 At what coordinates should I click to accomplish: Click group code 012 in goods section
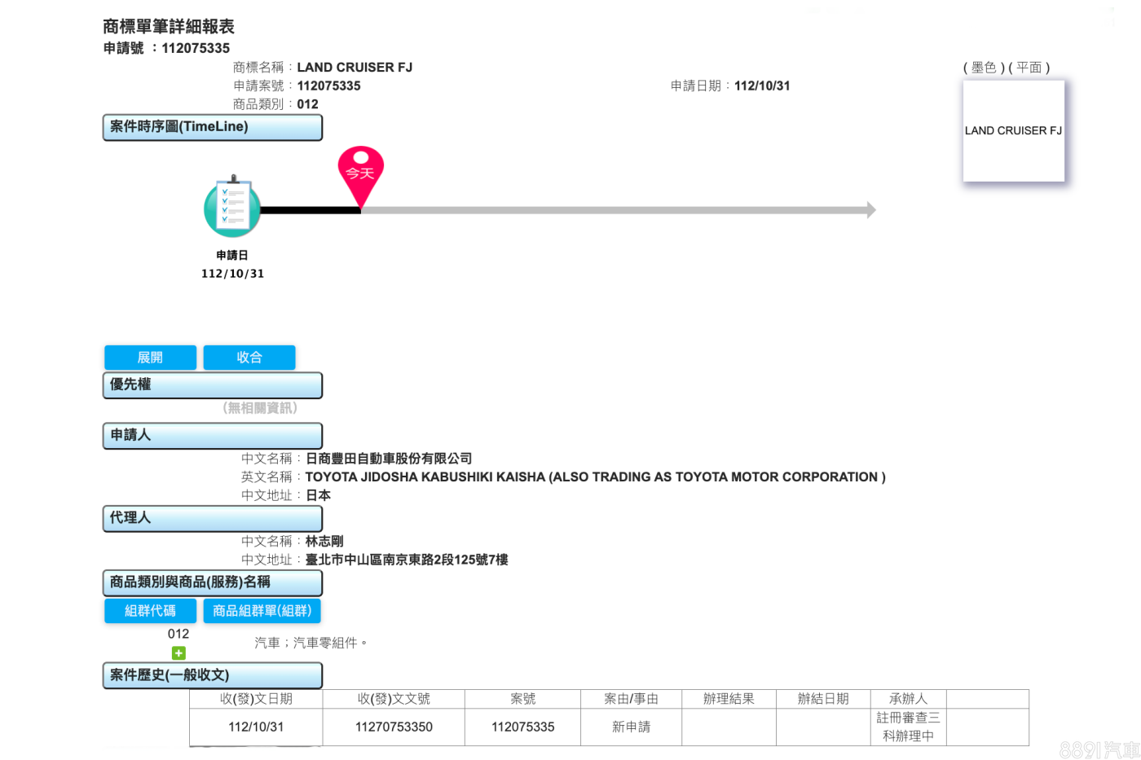[x=178, y=634]
